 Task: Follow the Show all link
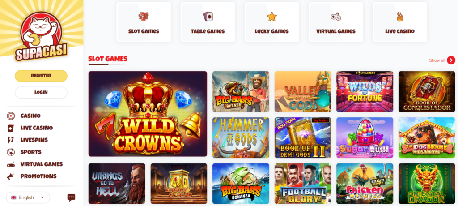click(437, 60)
